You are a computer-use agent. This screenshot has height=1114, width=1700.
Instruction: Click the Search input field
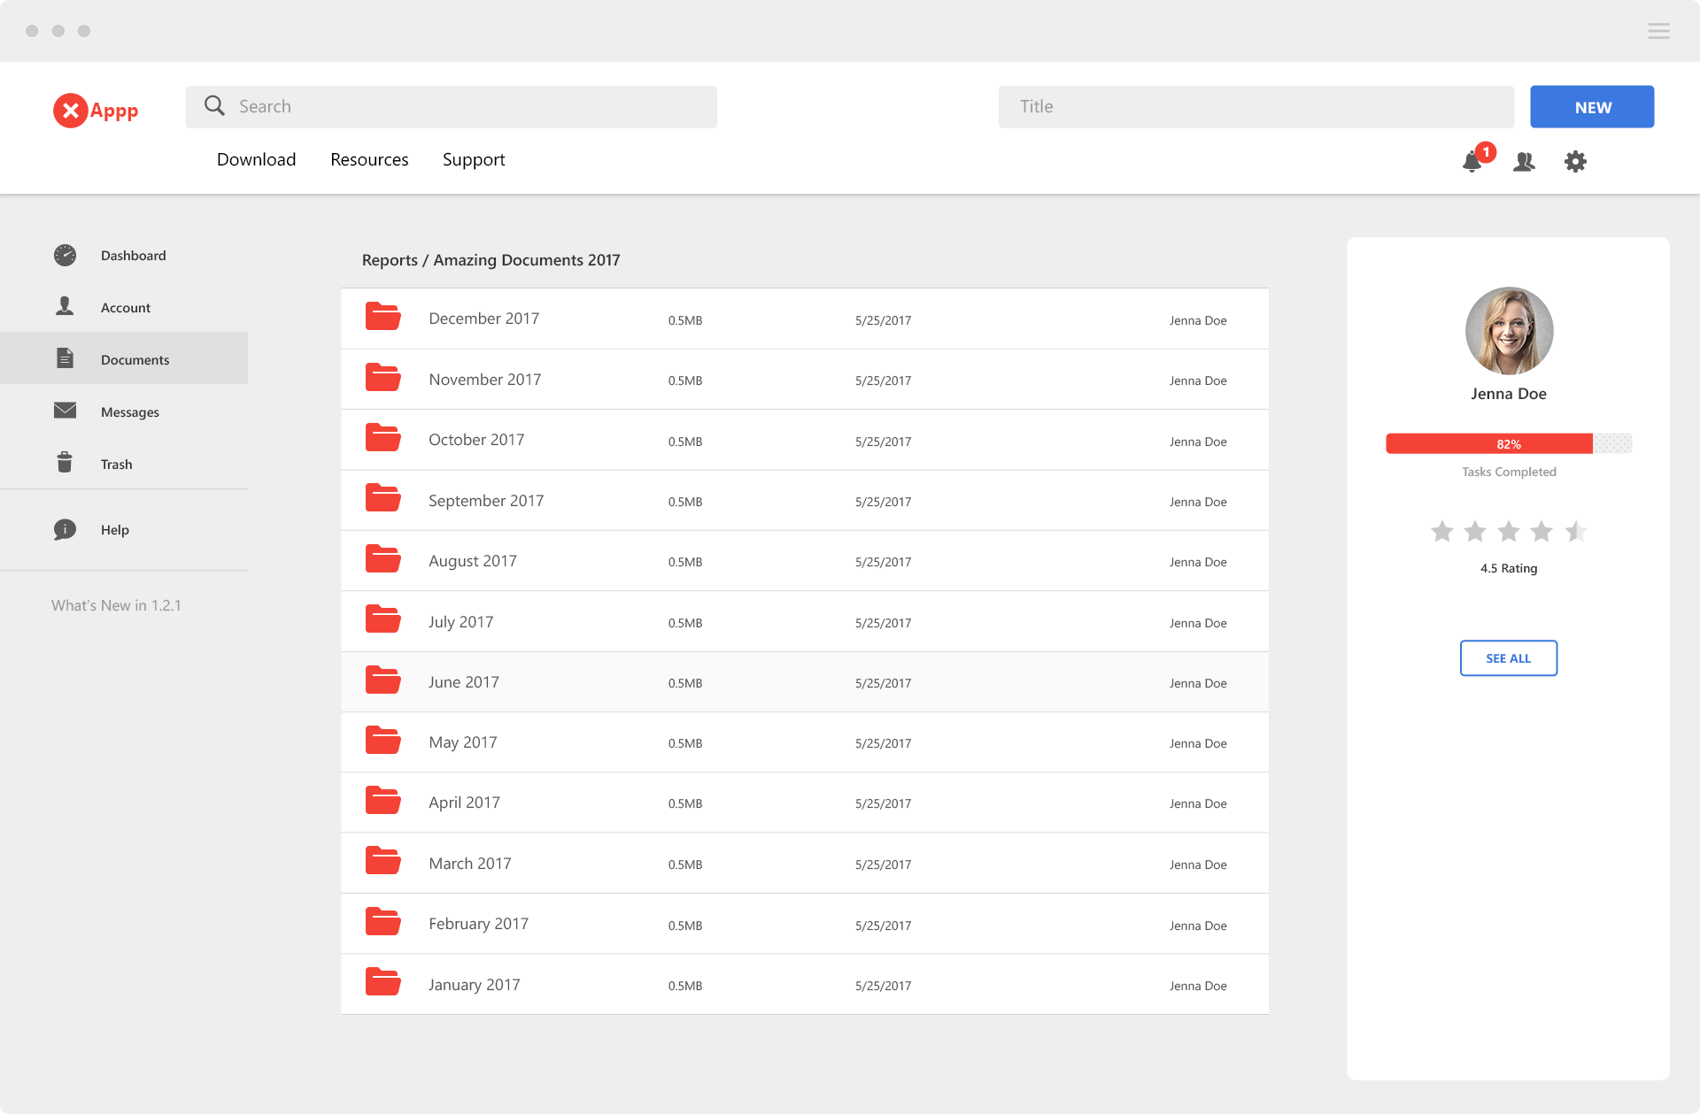pos(452,106)
